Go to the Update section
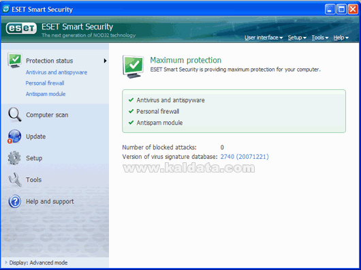The width and height of the screenshot is (361, 270). [35, 136]
